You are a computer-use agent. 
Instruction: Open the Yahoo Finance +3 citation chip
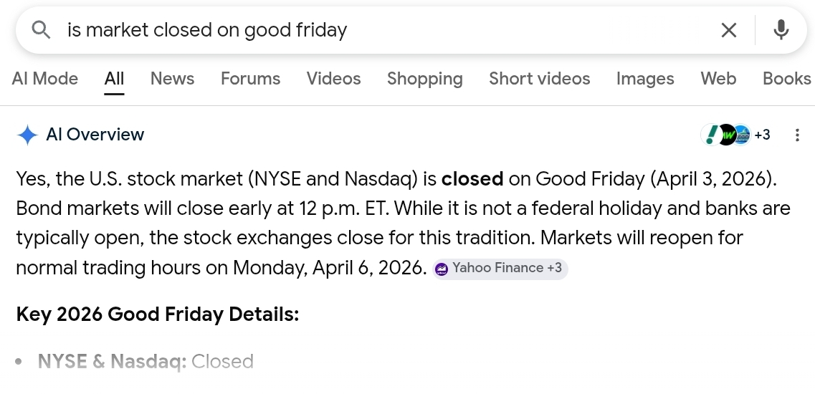pos(500,269)
